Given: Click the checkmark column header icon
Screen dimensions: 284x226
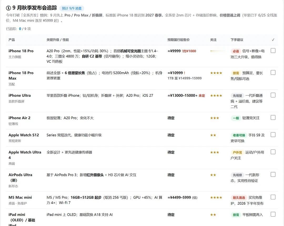Looking at the screenshot, I should [273, 40].
